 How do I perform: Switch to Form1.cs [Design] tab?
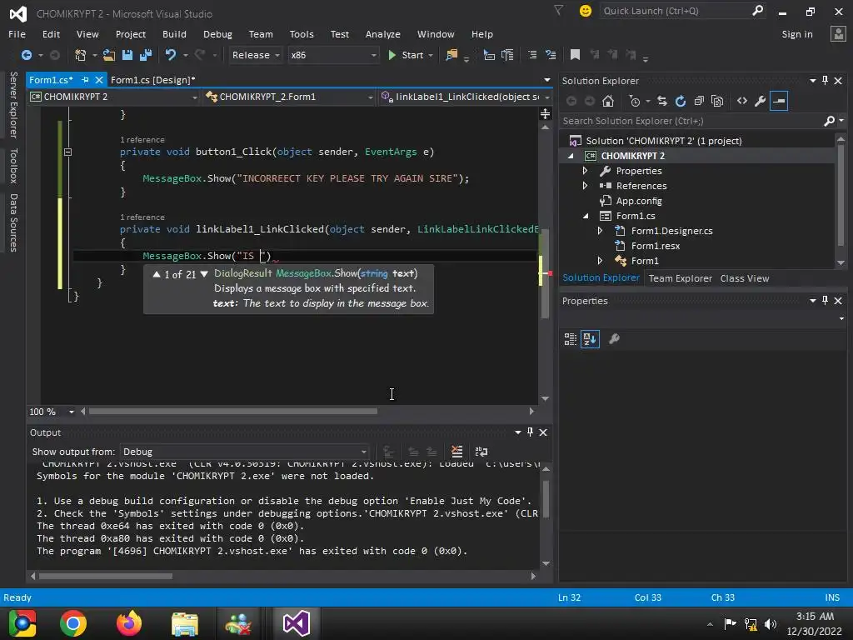153,80
